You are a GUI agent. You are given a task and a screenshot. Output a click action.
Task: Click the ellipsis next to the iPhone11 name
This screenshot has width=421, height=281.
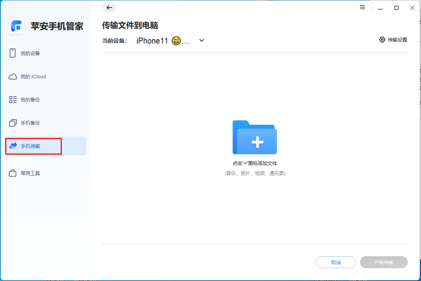pos(186,41)
